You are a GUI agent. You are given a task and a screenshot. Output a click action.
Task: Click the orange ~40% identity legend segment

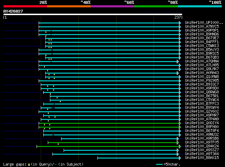69,6
